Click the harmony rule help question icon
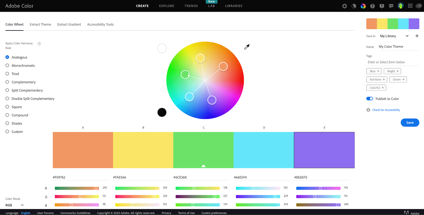Screen dimensions: 424x215 tap(39, 44)
